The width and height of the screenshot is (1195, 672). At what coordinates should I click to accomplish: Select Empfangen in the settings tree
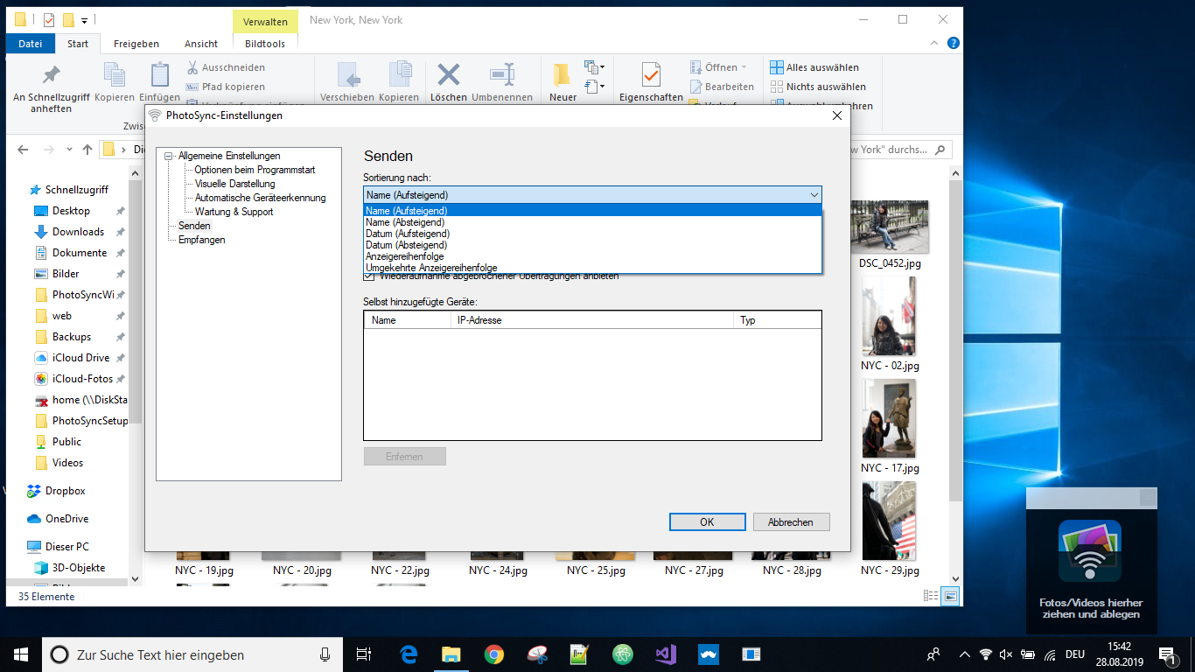click(x=201, y=240)
